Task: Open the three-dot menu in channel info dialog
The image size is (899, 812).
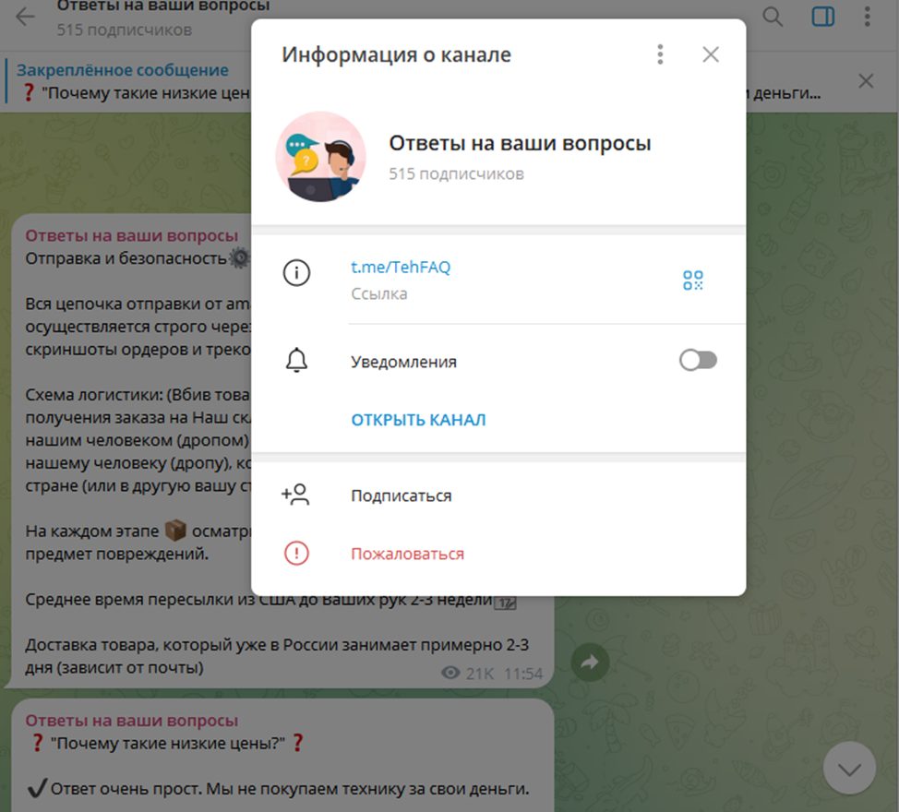Action: coord(660,54)
